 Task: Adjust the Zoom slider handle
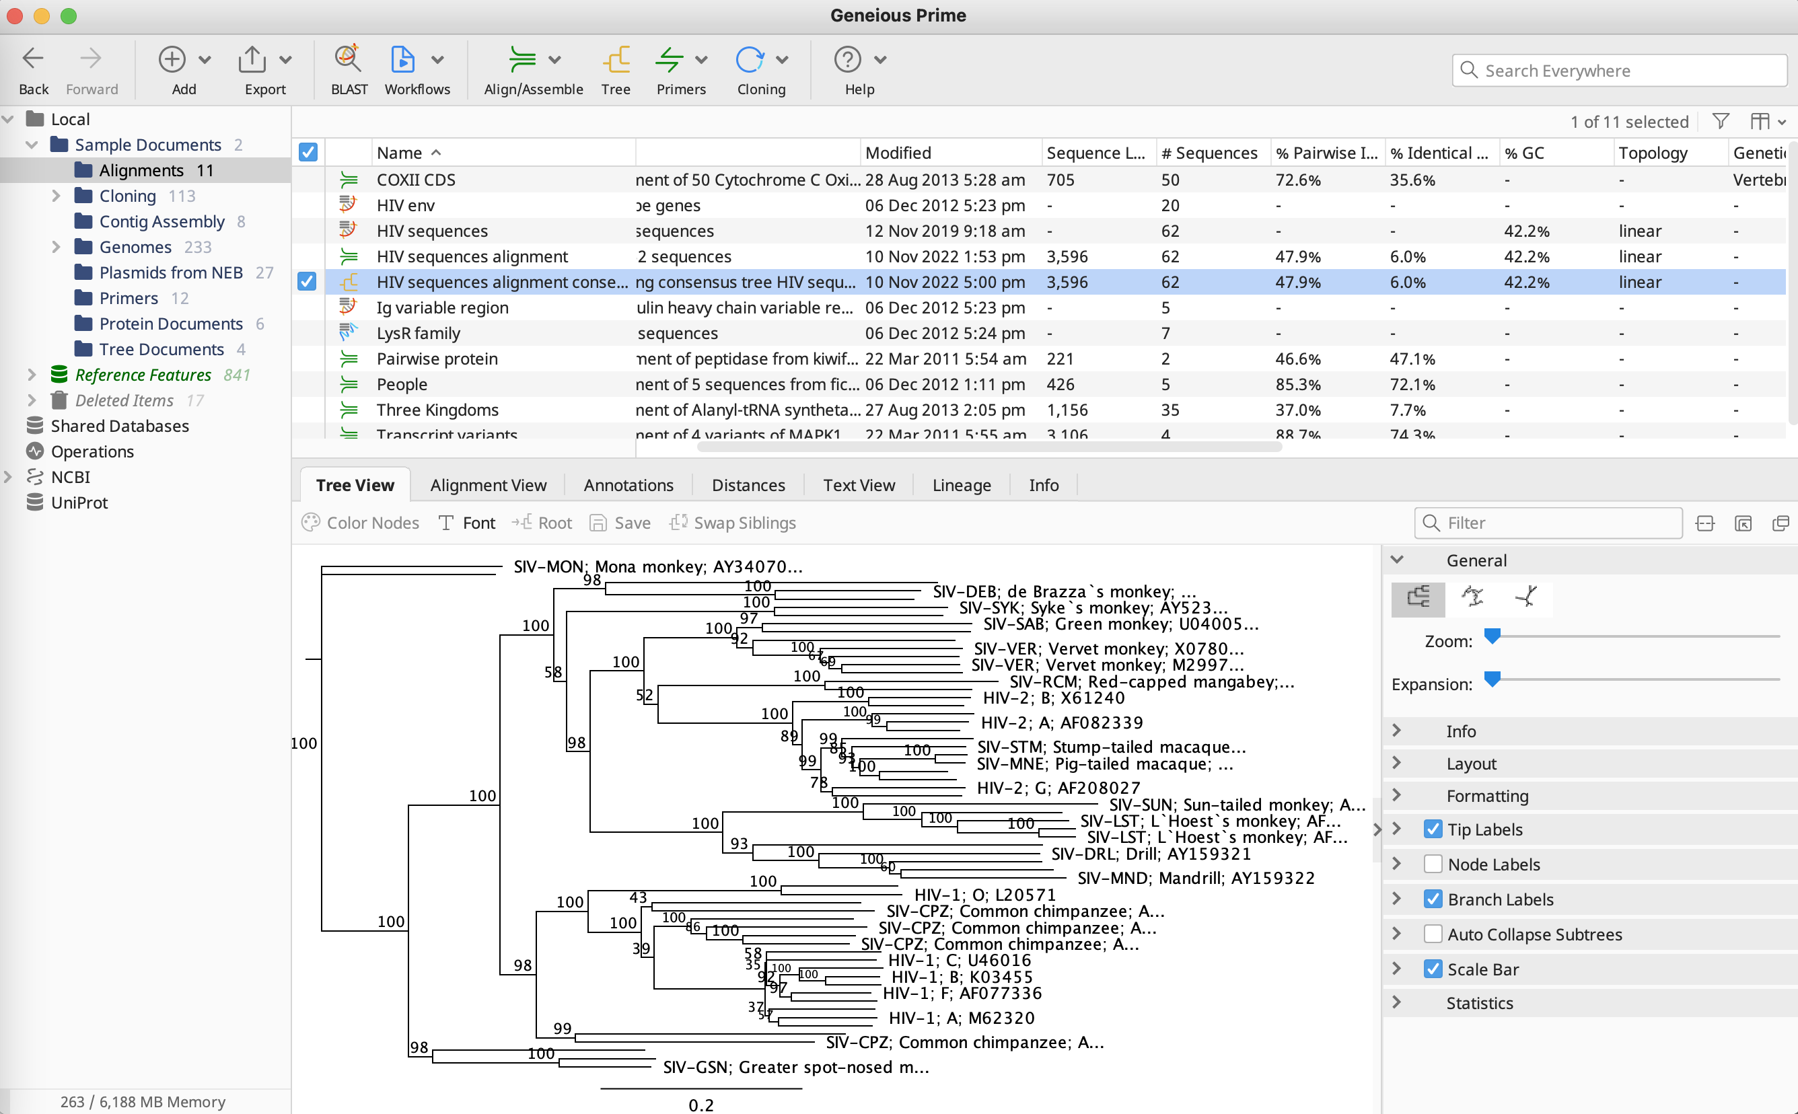pos(1493,636)
